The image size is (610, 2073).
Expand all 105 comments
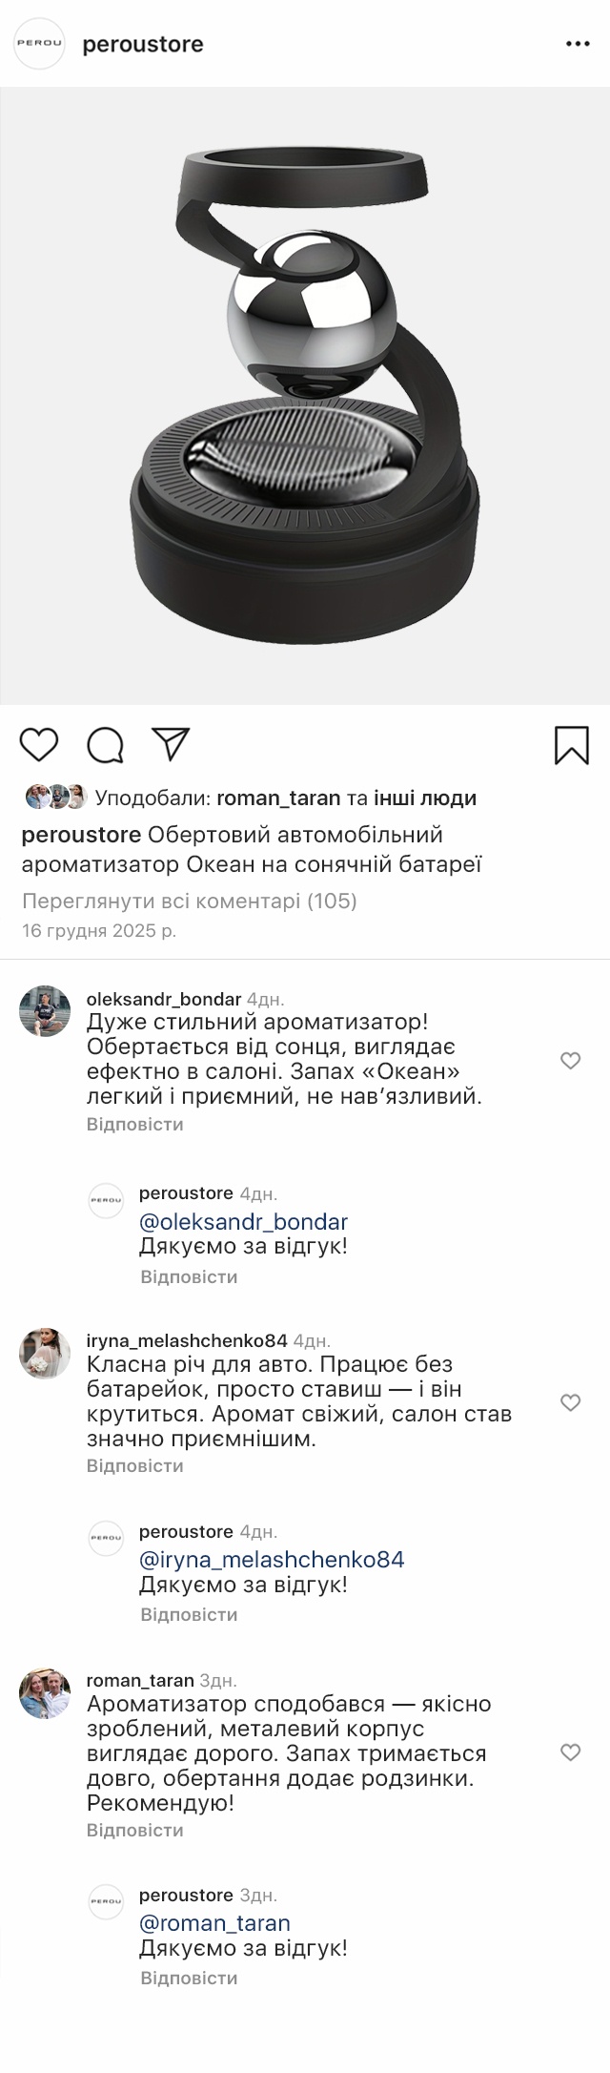189,901
